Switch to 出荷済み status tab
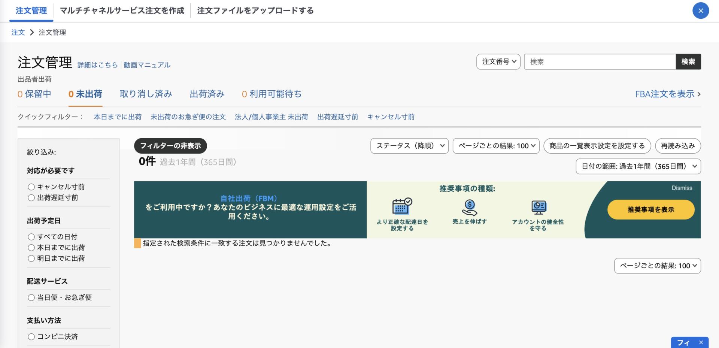The width and height of the screenshot is (719, 348). coord(207,94)
